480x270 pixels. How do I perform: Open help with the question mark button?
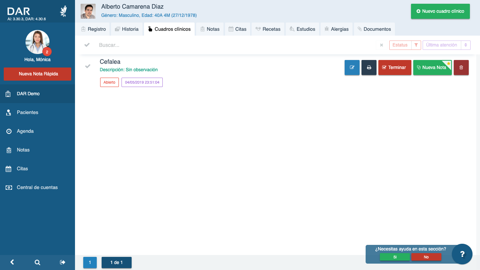coord(462,254)
